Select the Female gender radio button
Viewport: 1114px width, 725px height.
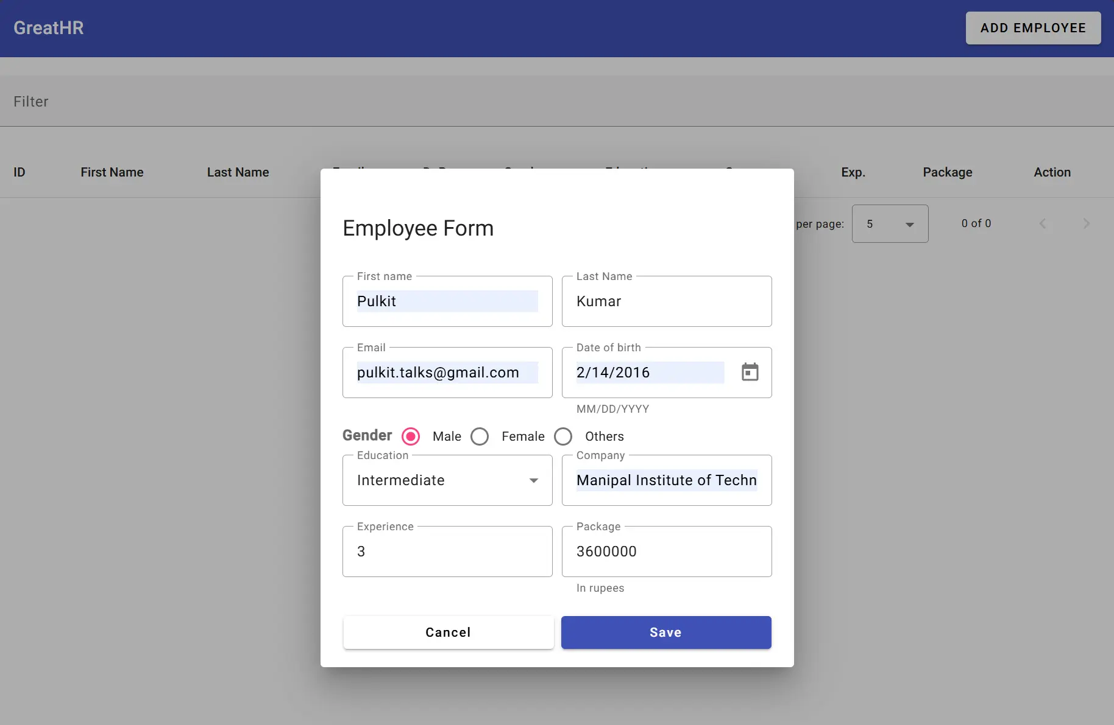(x=480, y=436)
